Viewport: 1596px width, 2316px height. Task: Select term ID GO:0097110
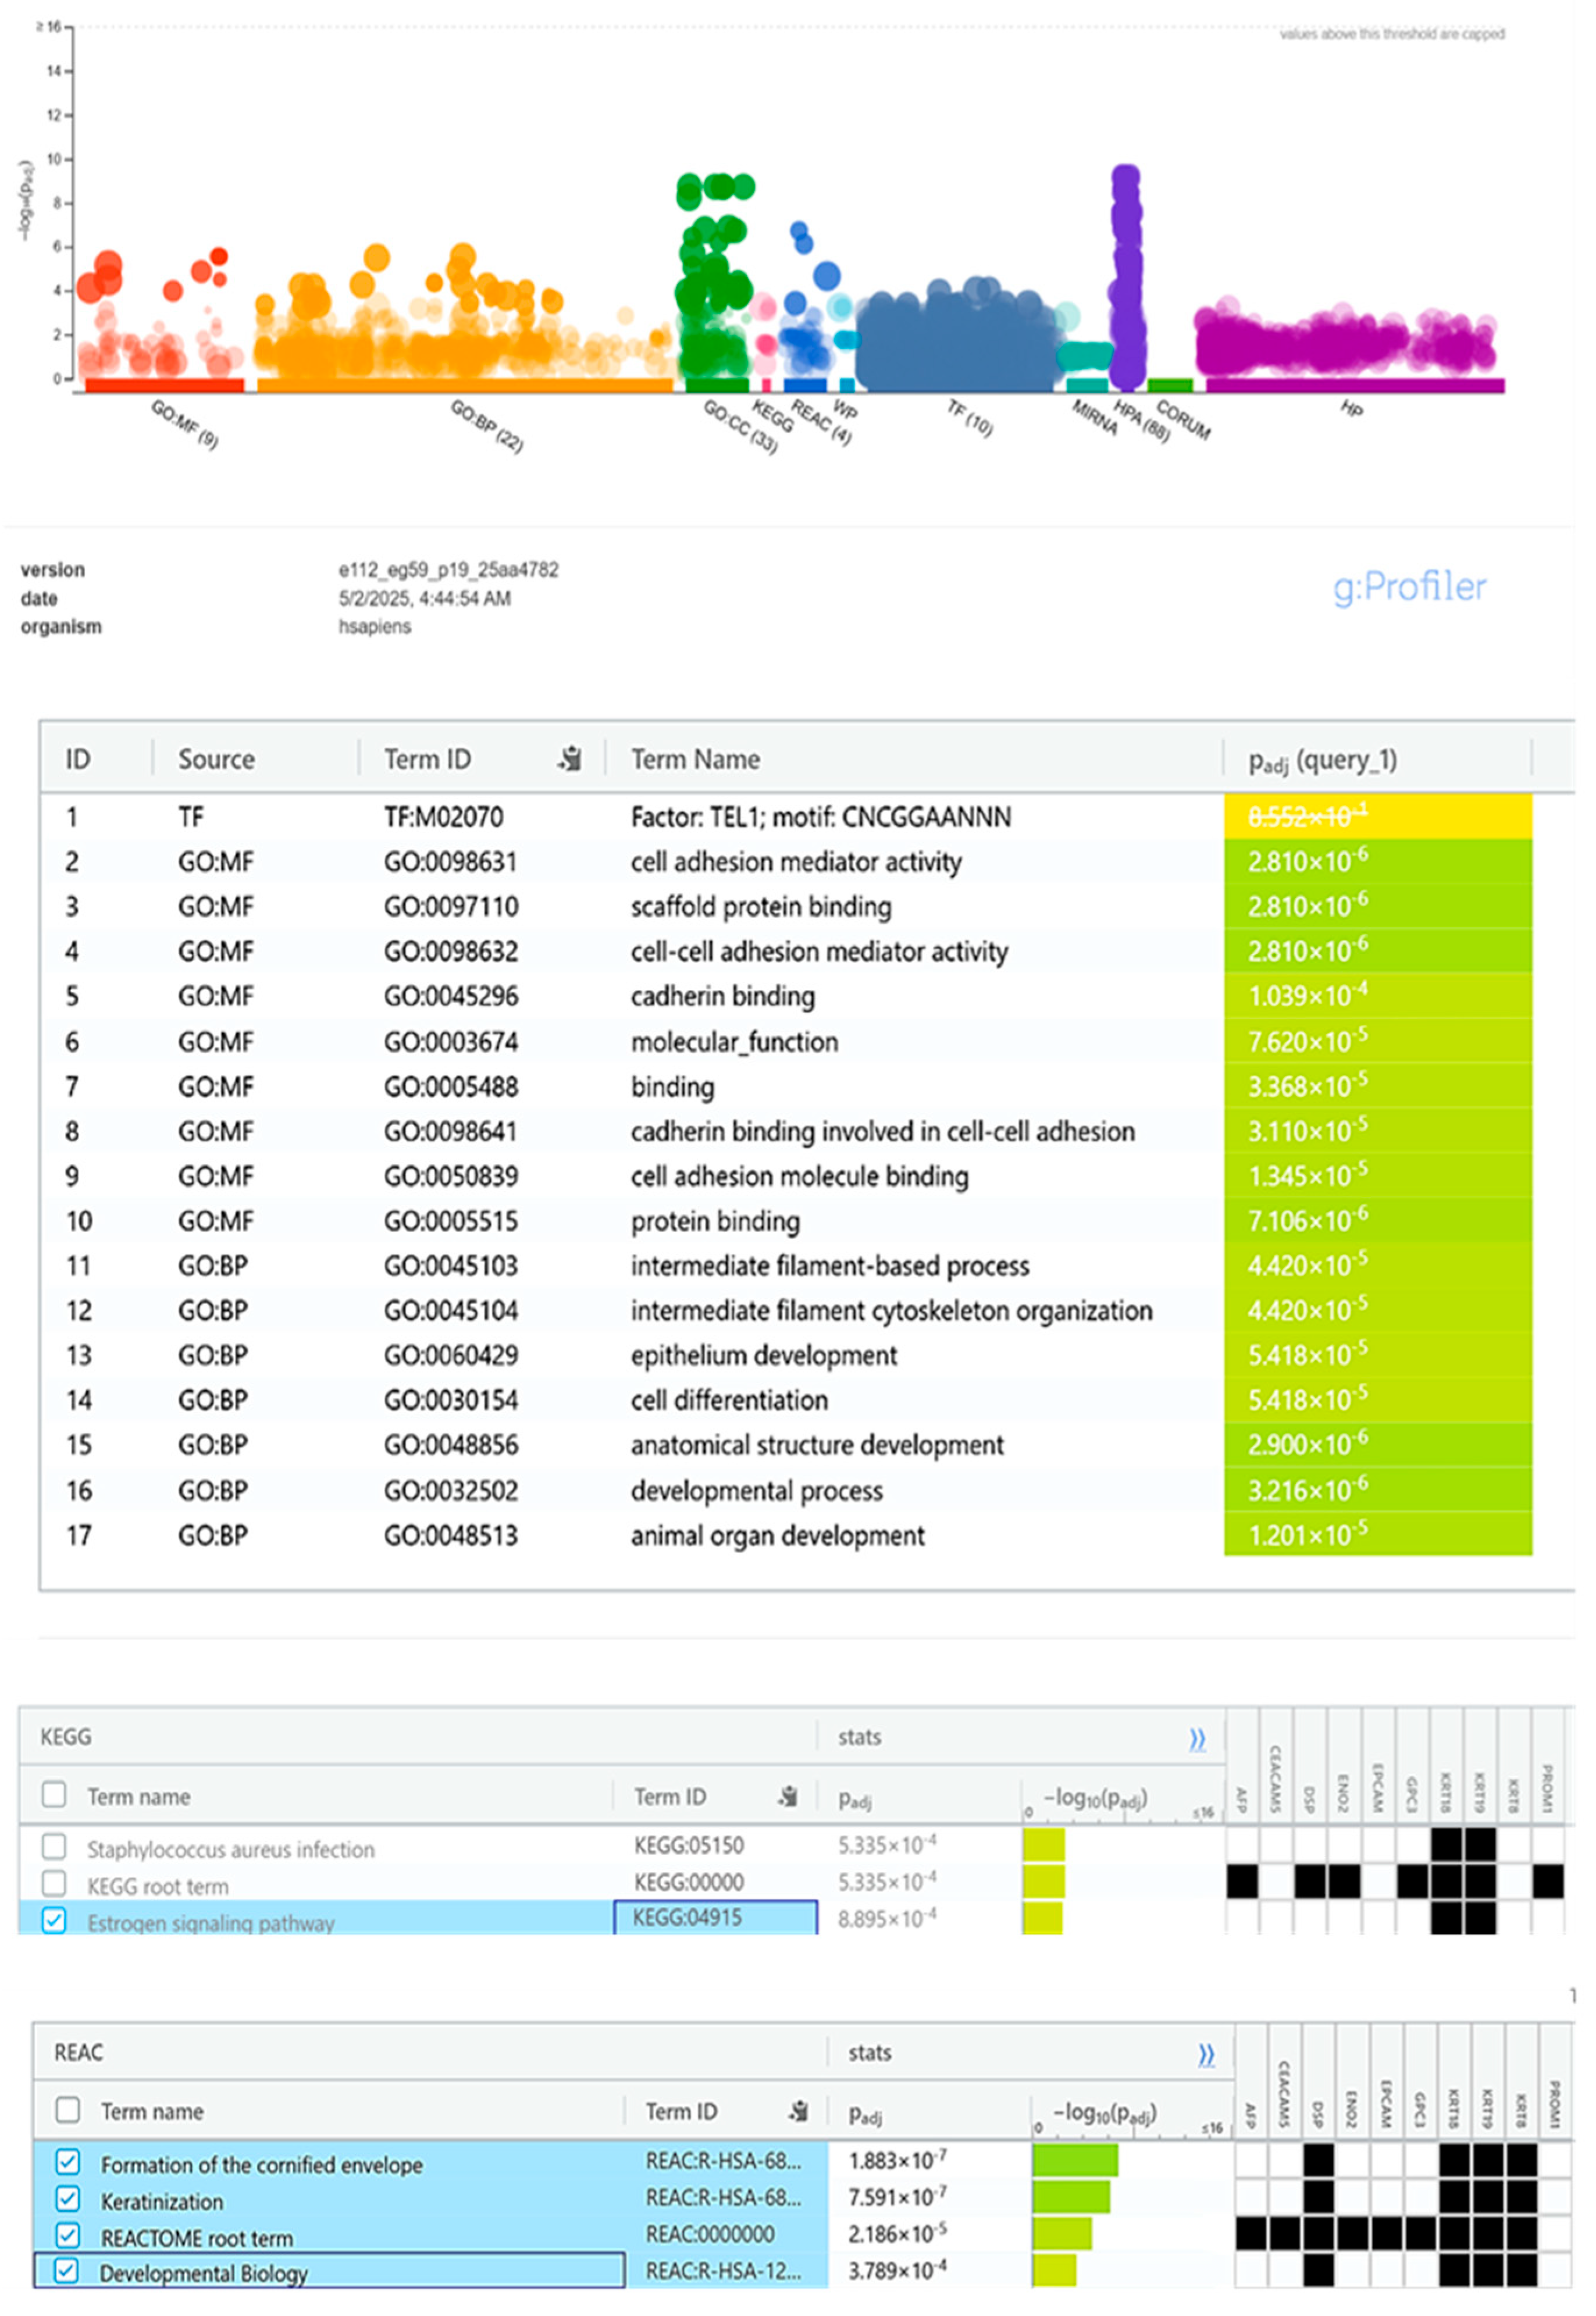(x=451, y=907)
